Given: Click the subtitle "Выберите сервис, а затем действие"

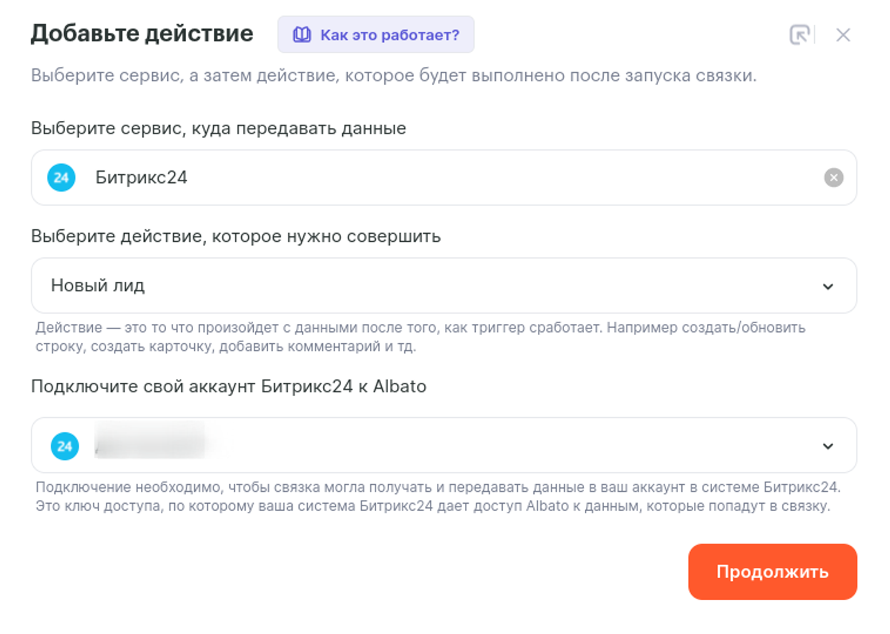Looking at the screenshot, I should pyautogui.click(x=393, y=76).
